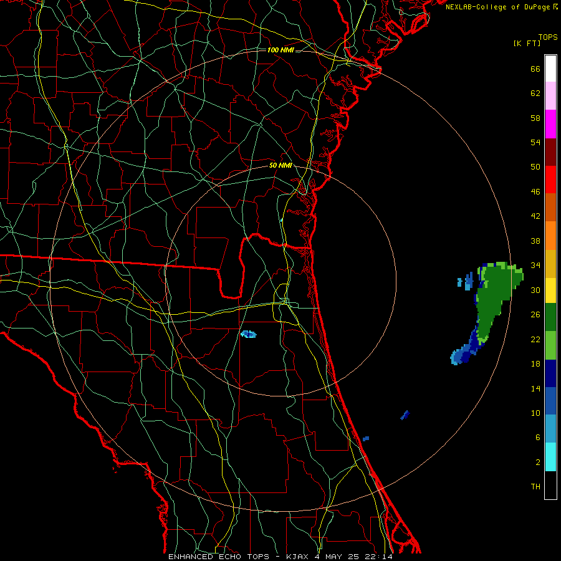Viewport: 561px width, 561px height.
Task: Pick the orange swatch above 38
Action: [x=550, y=236]
